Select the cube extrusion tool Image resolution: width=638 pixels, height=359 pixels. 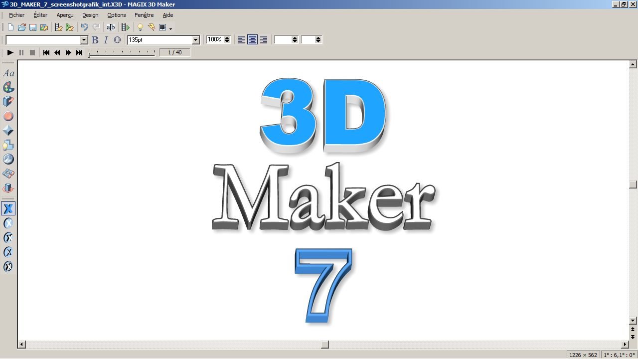pos(8,102)
